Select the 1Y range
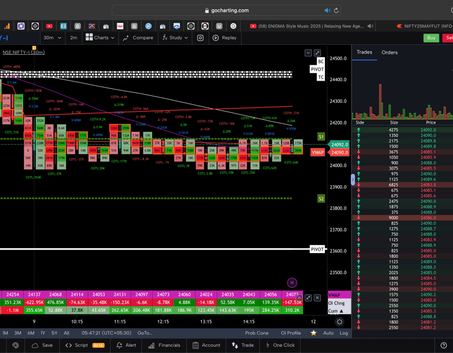 pyautogui.click(x=42, y=333)
